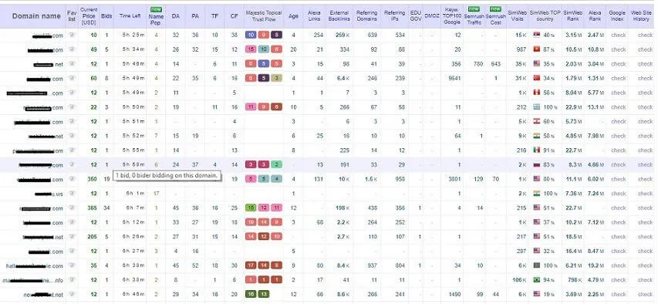
Task: Click Google Index check in 3.15 M row
Action: (x=618, y=35)
